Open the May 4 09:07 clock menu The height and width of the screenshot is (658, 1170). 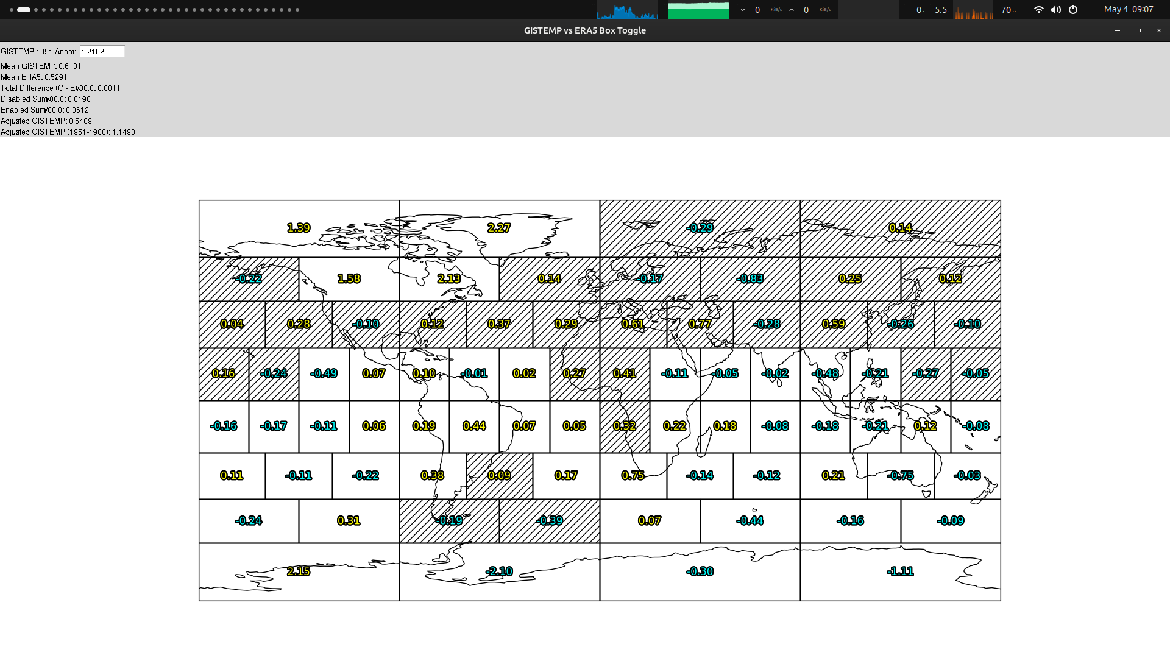point(1129,10)
